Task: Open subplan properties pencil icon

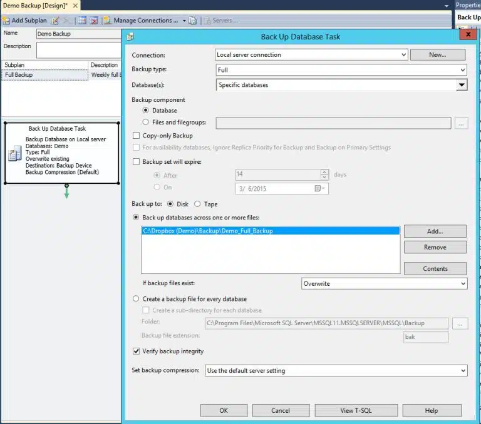Action: (56, 21)
